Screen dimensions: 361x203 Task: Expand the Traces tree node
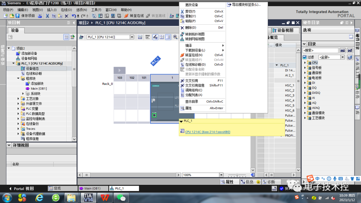click(18, 129)
